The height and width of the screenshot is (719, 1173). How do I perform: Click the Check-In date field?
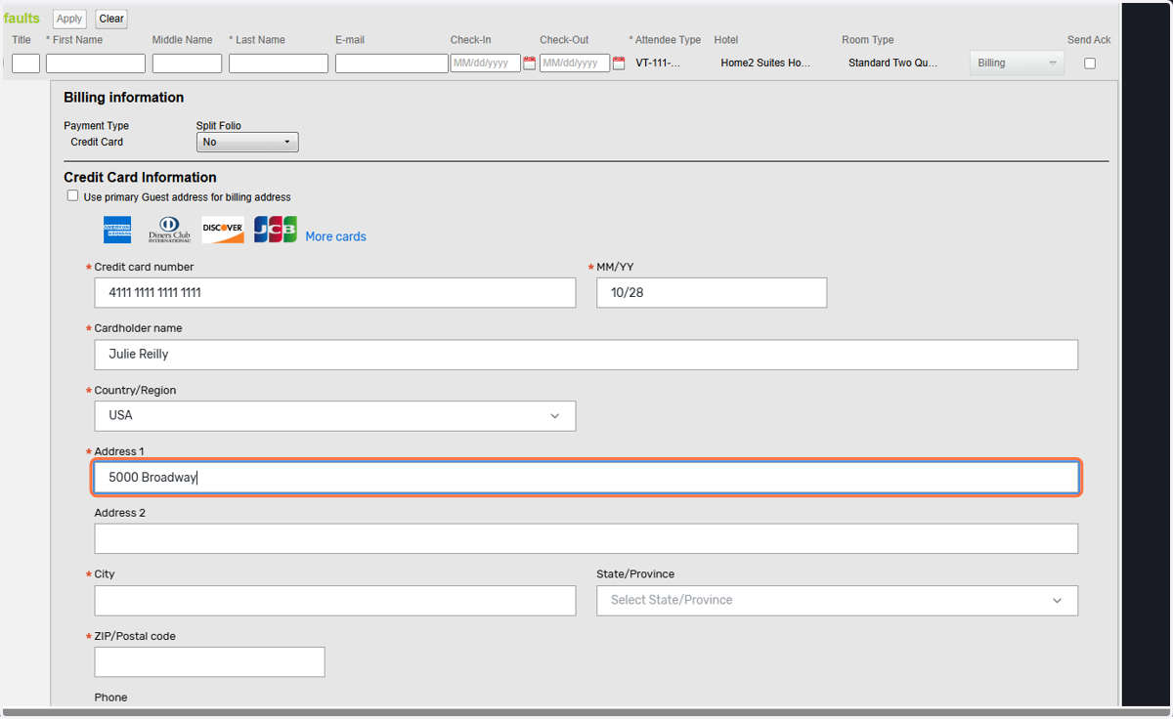pyautogui.click(x=486, y=63)
